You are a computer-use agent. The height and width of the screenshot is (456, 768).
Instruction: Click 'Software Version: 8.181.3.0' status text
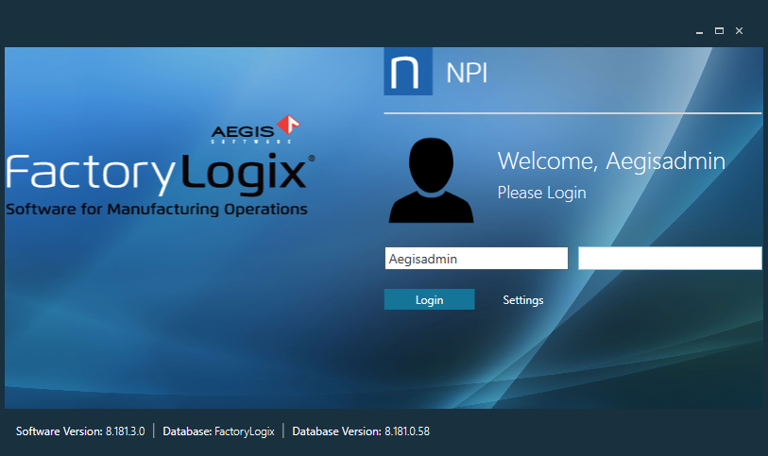80,431
